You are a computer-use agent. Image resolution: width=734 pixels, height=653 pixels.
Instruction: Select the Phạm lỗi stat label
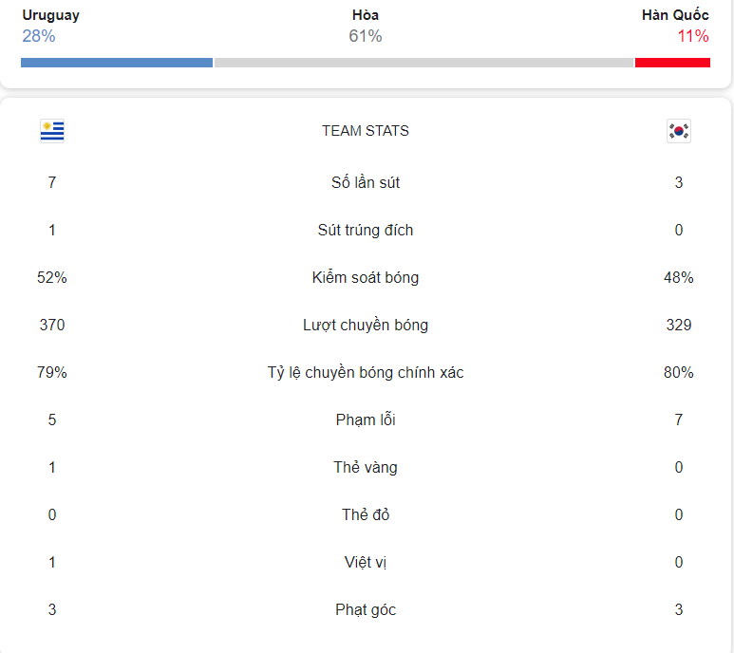366,420
